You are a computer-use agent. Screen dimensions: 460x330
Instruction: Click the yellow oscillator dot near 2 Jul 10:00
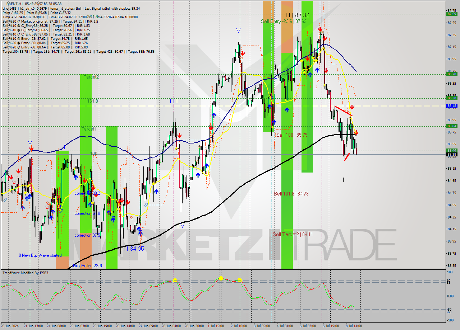click(x=240, y=280)
